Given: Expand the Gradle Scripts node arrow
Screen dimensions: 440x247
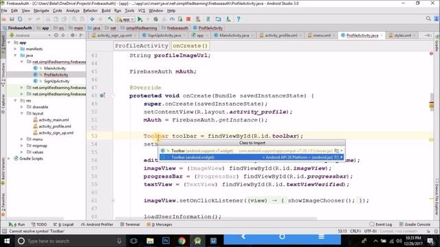Looking at the screenshot, I should (9, 158).
